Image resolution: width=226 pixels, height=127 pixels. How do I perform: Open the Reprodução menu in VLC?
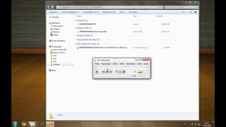coord(106,64)
